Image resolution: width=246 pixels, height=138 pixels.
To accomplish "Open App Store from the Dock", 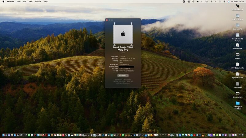I will pos(15,135).
